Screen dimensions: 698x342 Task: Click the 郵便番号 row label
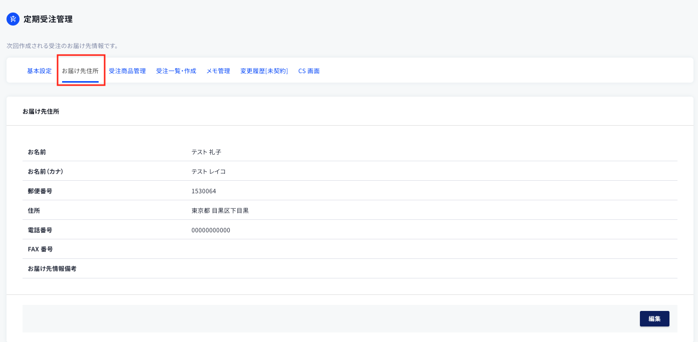point(40,191)
